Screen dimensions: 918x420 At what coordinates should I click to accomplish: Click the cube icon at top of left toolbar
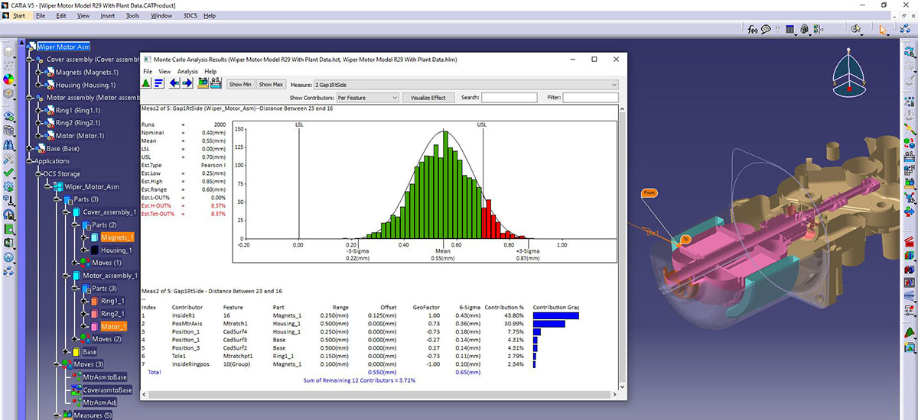pos(8,53)
